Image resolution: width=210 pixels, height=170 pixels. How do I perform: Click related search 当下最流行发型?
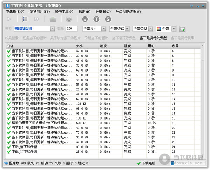(124, 38)
